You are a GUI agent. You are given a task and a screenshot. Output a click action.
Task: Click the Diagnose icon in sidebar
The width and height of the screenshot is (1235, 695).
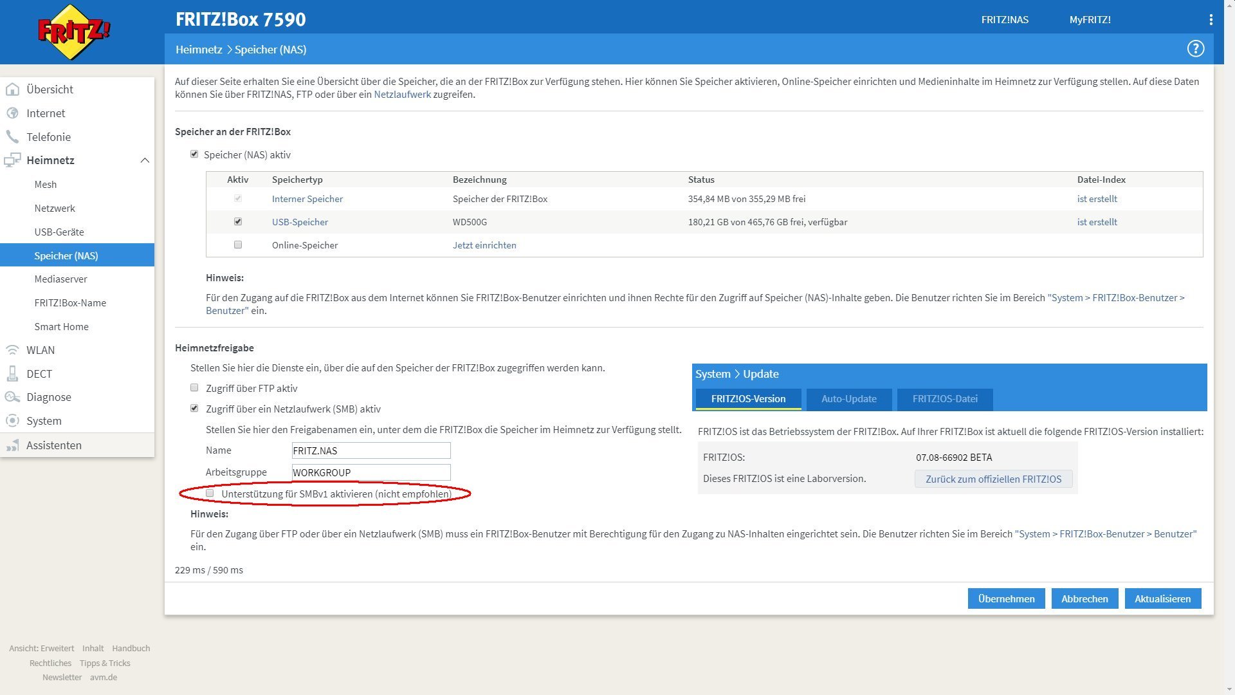pyautogui.click(x=12, y=397)
